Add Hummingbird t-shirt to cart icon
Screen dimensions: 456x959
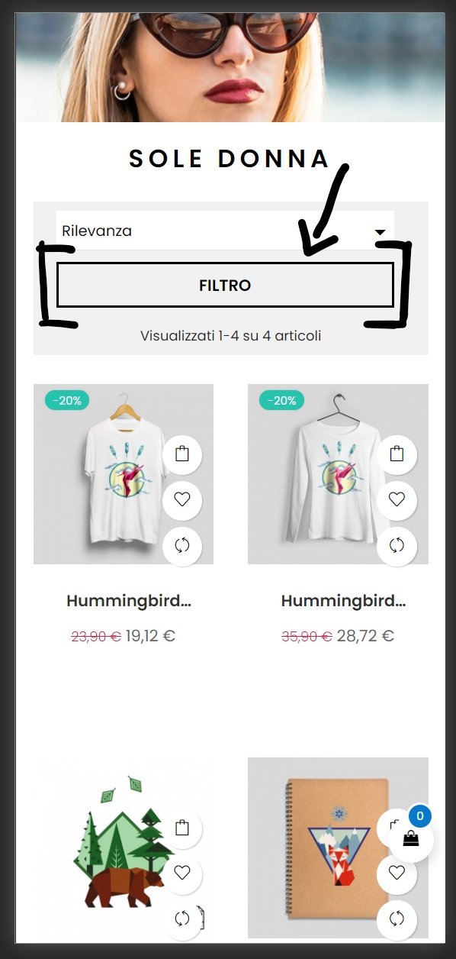coord(181,454)
